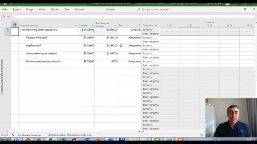Viewport: 257px width, 144px height.
Task: Click the 29.04 timescale date header
Action: [x=210, y=26]
